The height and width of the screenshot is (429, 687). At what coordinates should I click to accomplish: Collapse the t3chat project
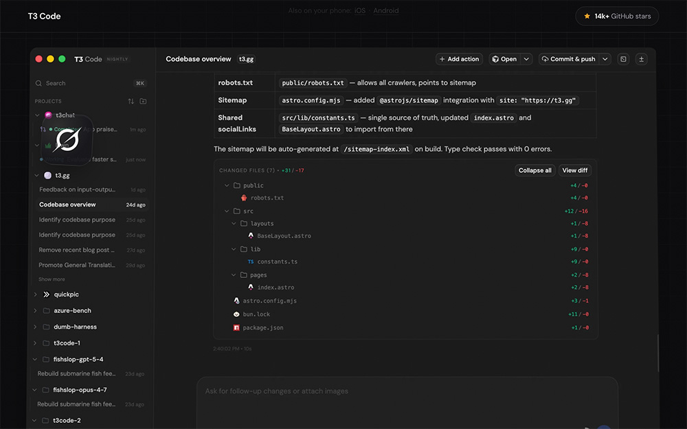click(37, 115)
